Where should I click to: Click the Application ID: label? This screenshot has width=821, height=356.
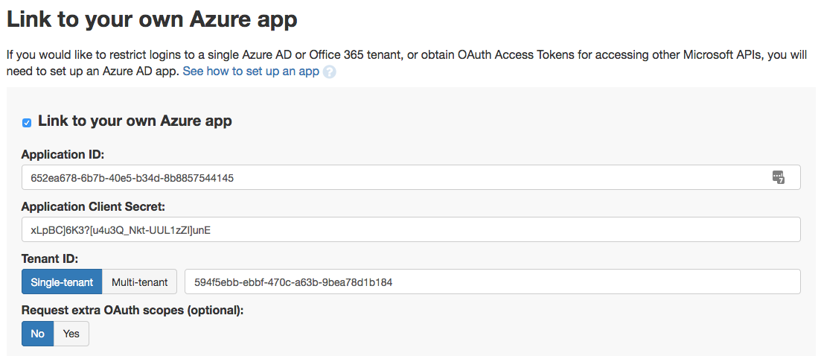(x=63, y=155)
